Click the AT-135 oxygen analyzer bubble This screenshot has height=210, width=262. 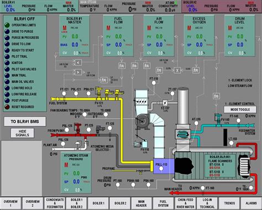197,123
